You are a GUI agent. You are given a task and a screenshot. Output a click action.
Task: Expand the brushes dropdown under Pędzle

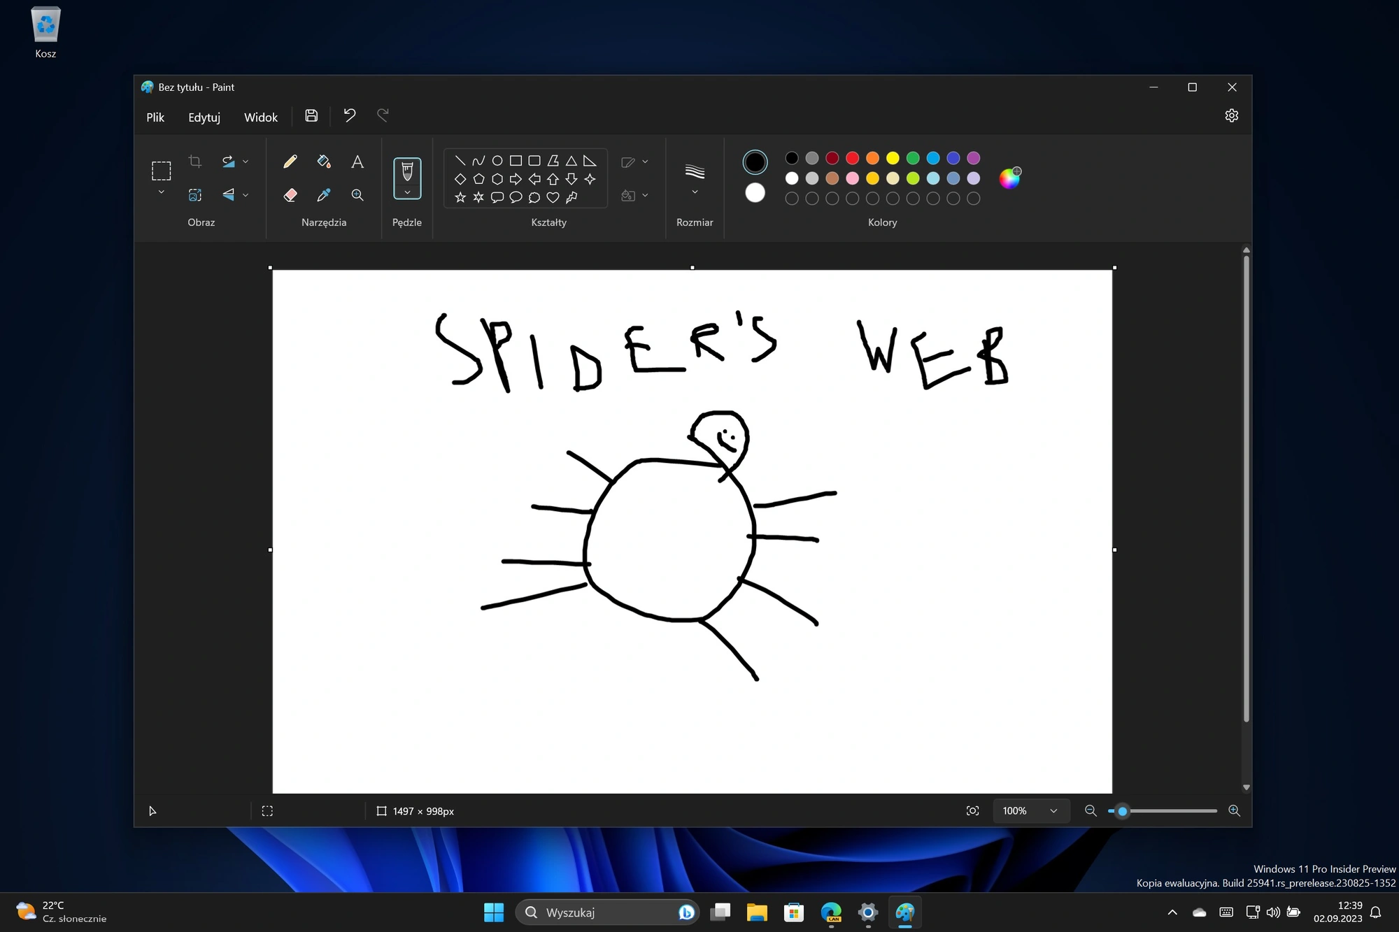click(x=407, y=192)
